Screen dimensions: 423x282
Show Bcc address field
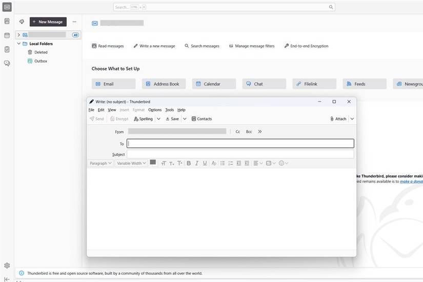click(249, 132)
